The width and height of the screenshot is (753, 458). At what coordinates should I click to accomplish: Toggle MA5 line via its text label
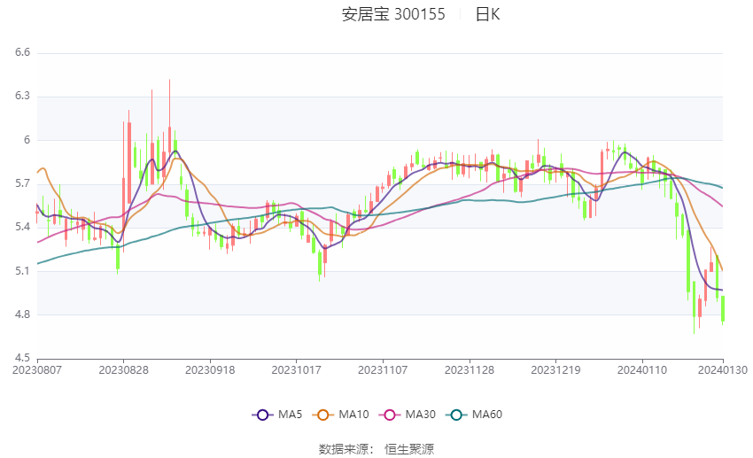[290, 415]
